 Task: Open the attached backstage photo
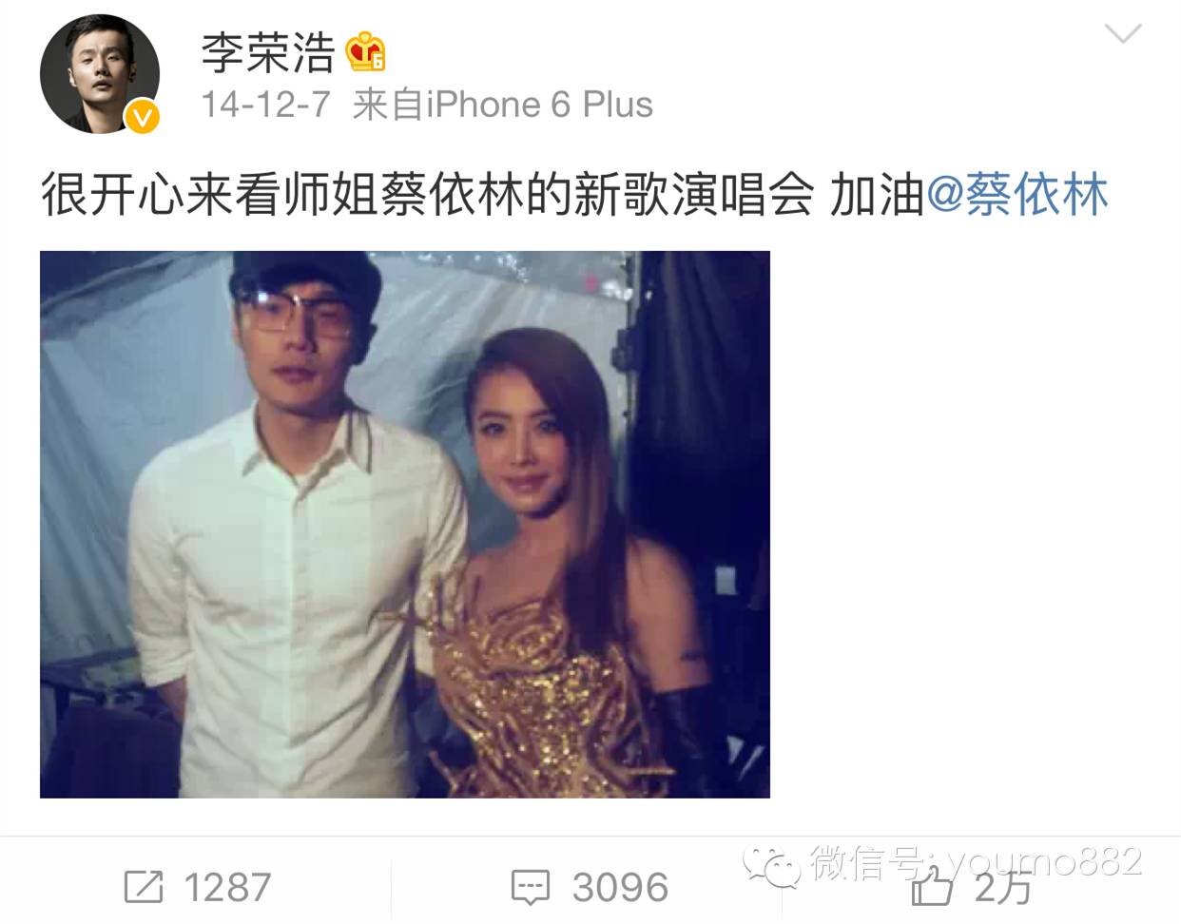pyautogui.click(x=405, y=524)
